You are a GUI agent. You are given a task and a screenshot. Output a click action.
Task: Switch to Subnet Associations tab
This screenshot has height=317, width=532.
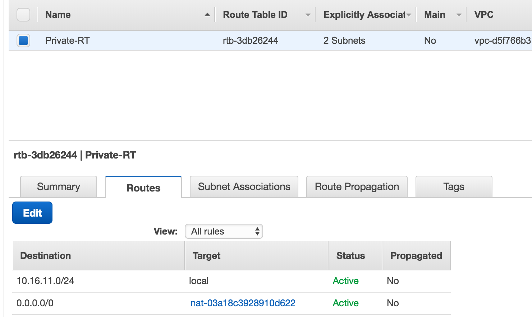click(244, 187)
